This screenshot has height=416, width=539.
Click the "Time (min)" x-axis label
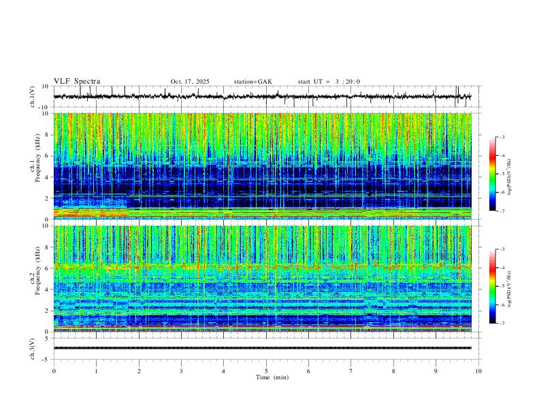(272, 377)
